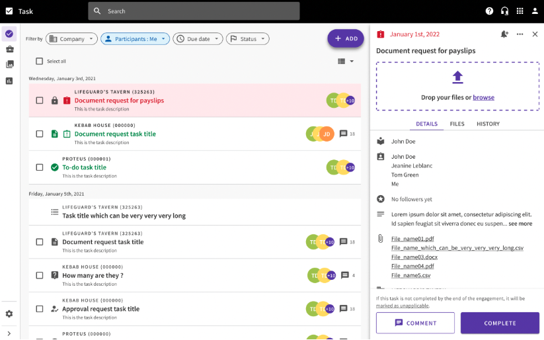
Task: Select the tasks checkmark sidebar icon
Action: tap(9, 34)
